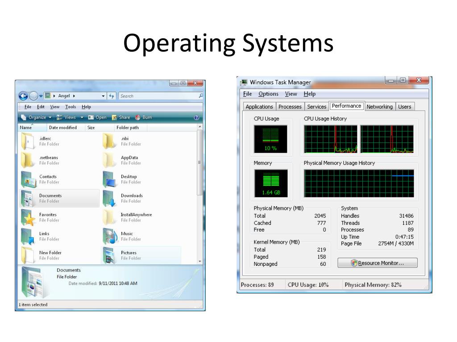This screenshot has height=342, width=457.
Task: Open the Views options dropdown arrow
Action: pos(82,118)
